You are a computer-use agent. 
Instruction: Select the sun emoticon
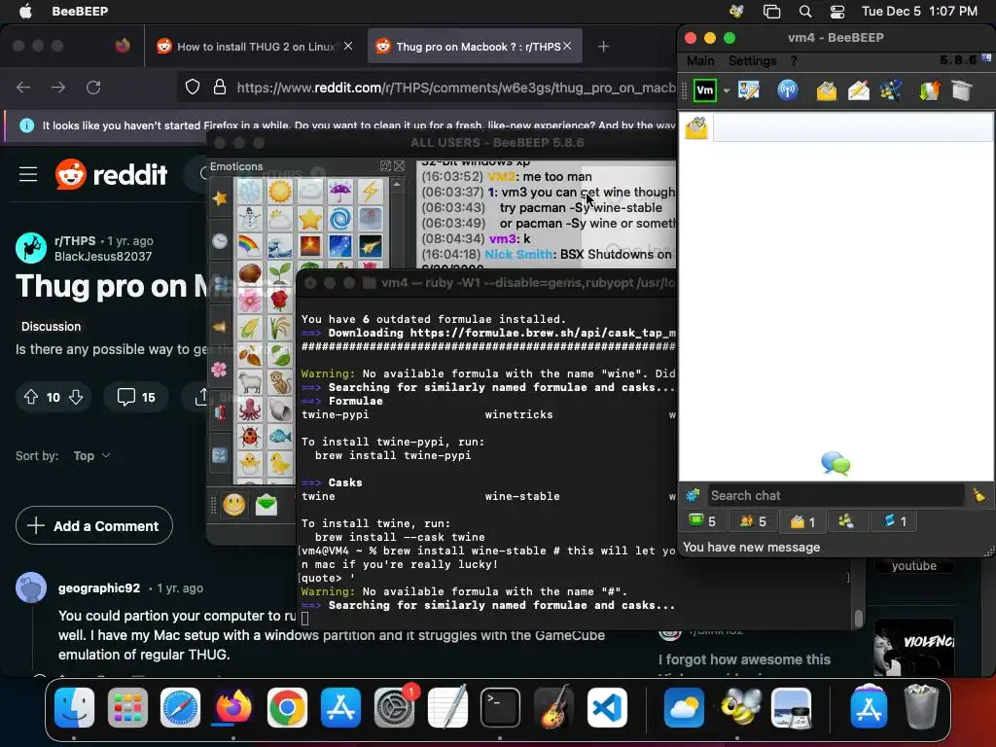[x=279, y=191]
